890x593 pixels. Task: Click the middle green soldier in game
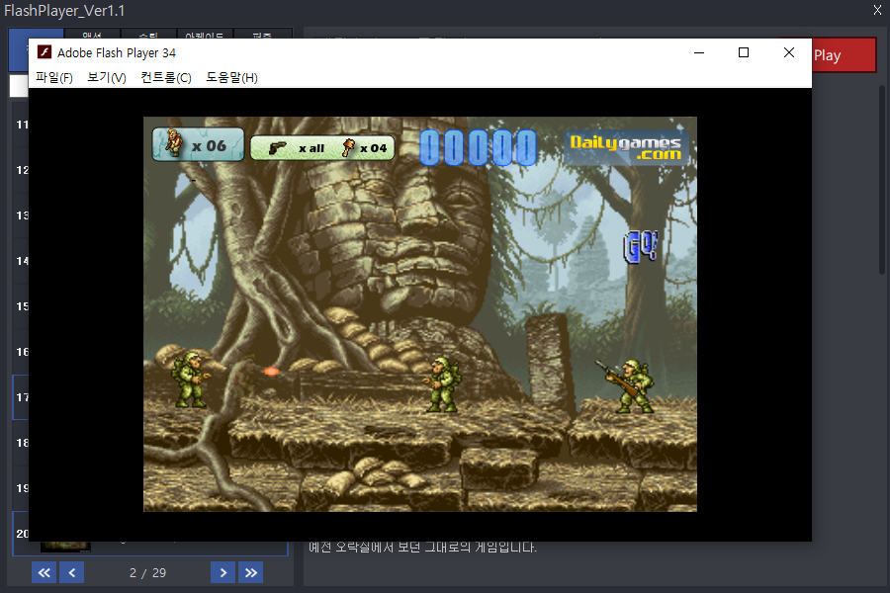tap(442, 384)
